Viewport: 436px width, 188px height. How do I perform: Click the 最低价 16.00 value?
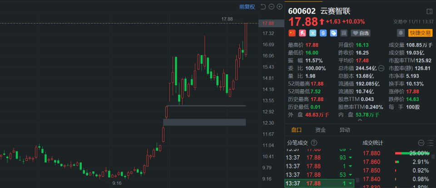pos(312,53)
